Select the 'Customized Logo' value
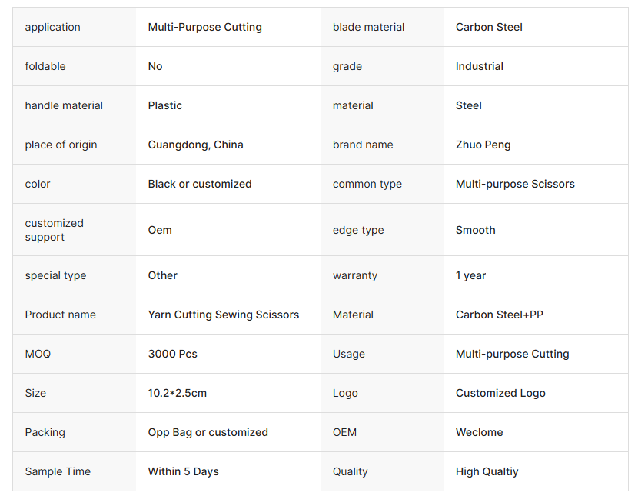The width and height of the screenshot is (638, 496). click(500, 393)
